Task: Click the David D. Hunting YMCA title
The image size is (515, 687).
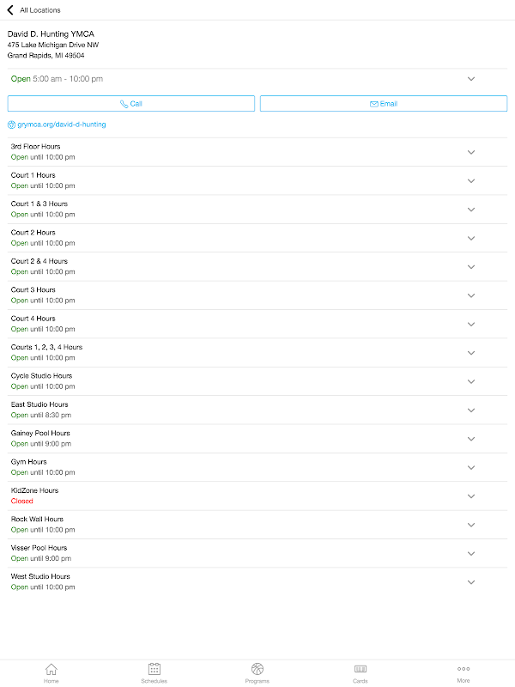Action: 51,34
